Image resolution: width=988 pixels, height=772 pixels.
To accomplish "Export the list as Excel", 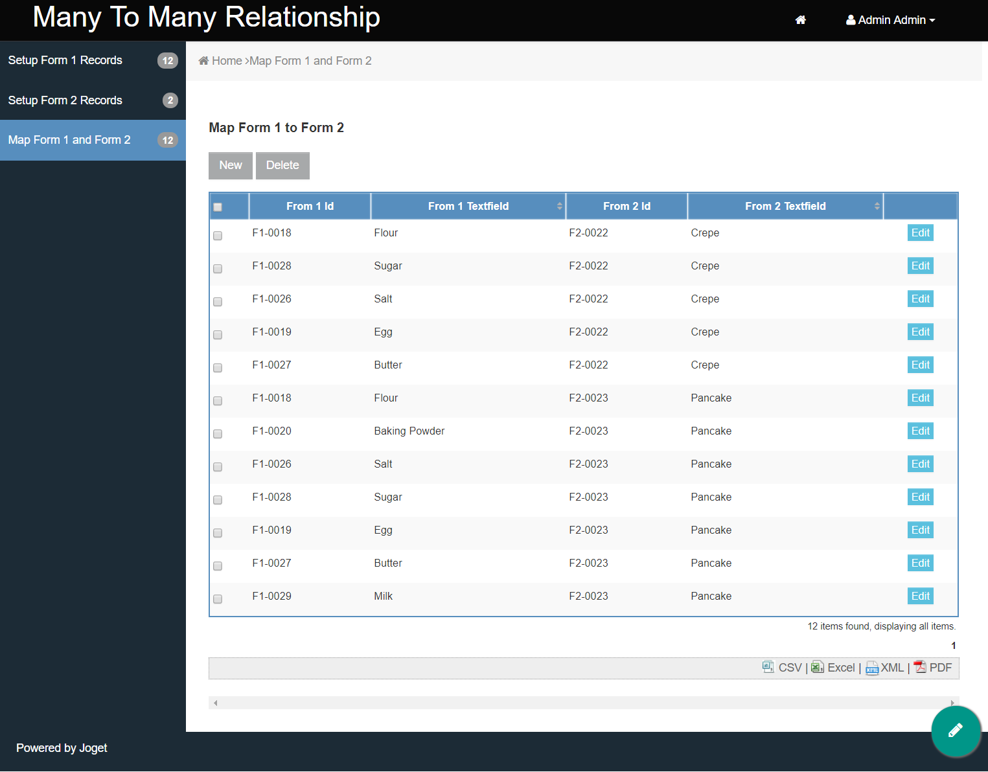I will [833, 668].
